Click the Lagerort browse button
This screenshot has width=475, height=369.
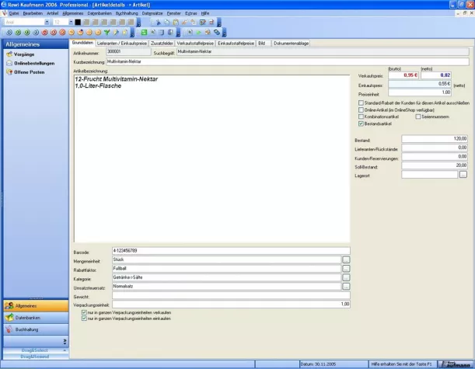click(x=463, y=174)
